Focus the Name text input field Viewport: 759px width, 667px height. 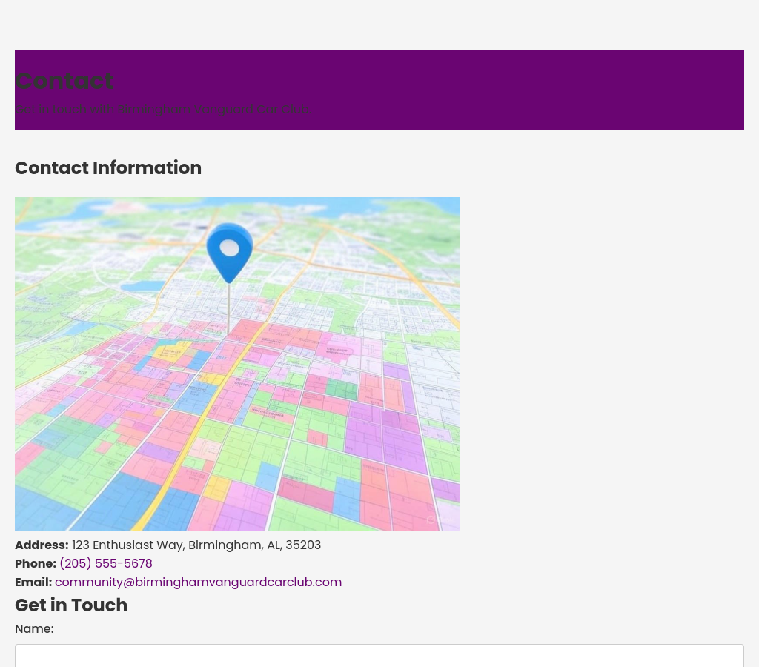pos(379,656)
